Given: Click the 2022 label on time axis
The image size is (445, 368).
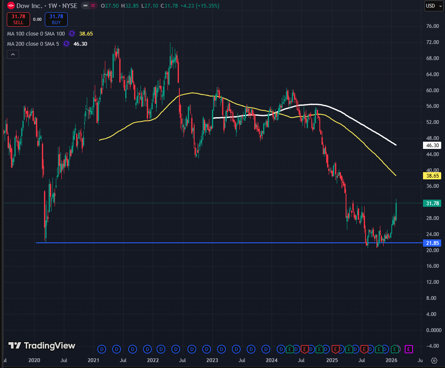Looking at the screenshot, I should pyautogui.click(x=153, y=360).
